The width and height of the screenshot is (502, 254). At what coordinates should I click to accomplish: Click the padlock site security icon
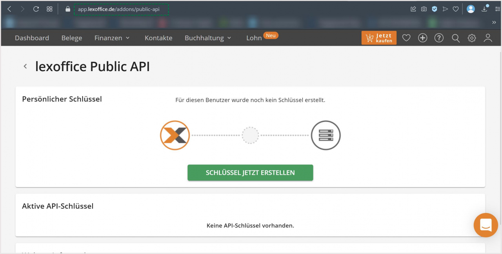click(x=68, y=9)
